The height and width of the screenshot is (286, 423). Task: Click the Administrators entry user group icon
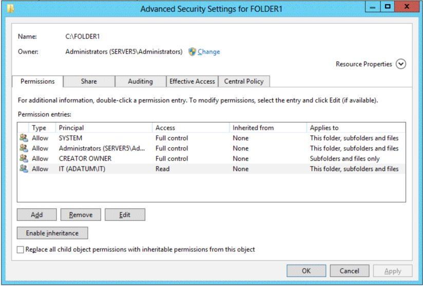(24, 148)
